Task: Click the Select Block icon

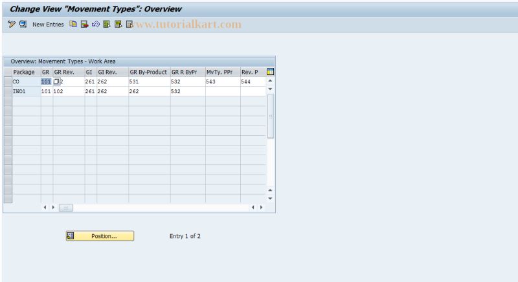Action: (118, 24)
